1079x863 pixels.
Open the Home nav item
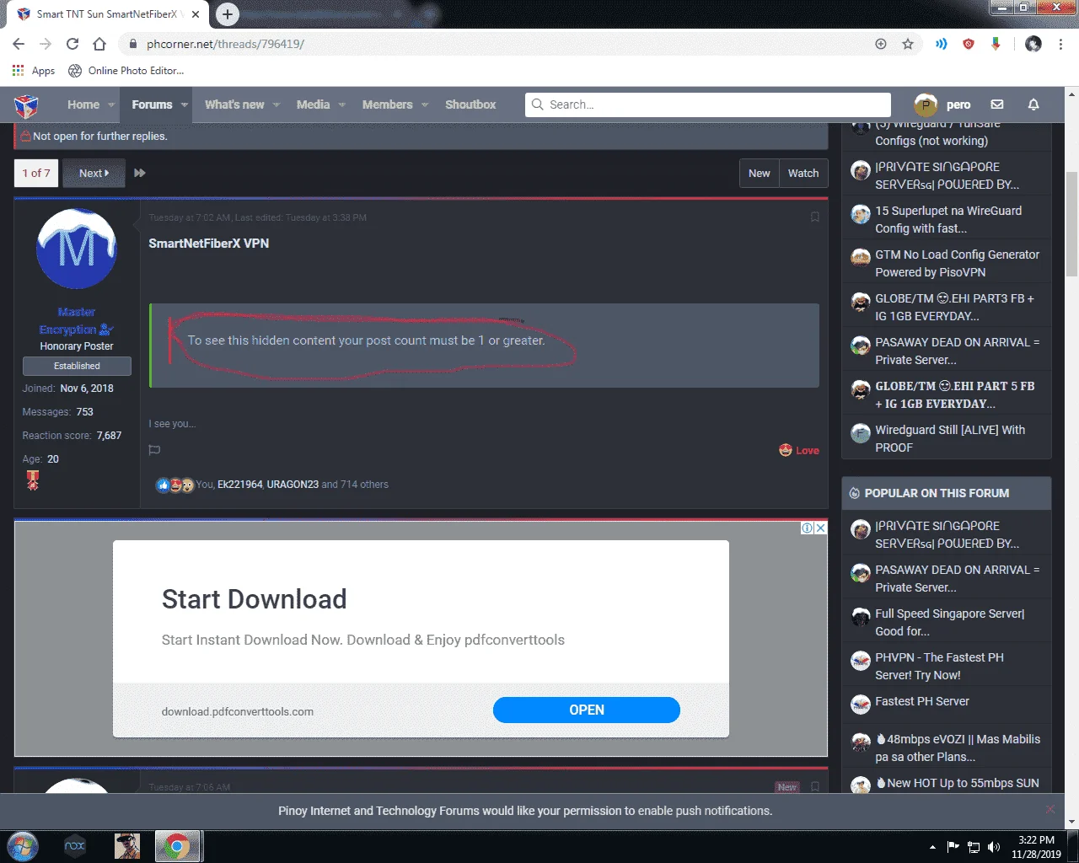coord(83,105)
